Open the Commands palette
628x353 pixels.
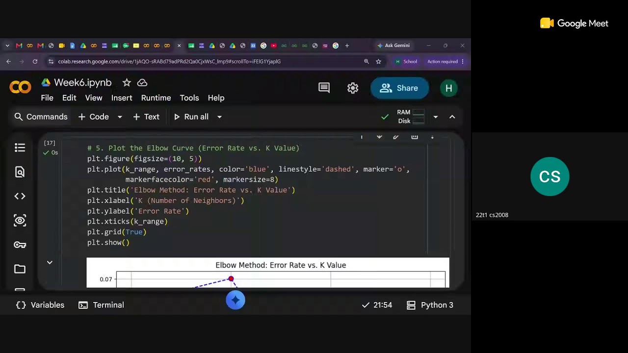pos(41,117)
